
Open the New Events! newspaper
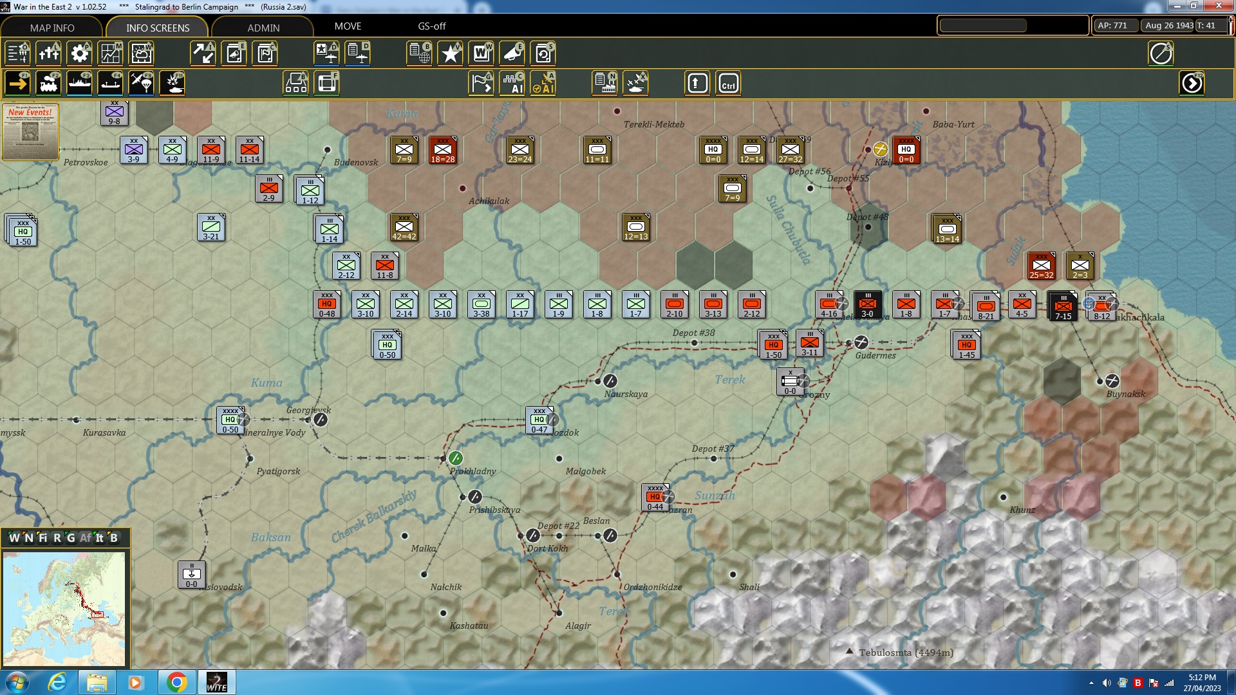click(x=30, y=132)
